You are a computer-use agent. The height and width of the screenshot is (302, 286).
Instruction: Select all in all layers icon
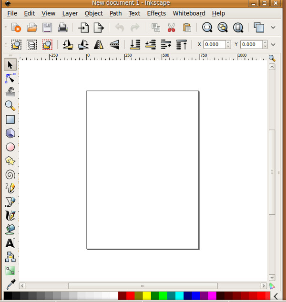click(31, 45)
